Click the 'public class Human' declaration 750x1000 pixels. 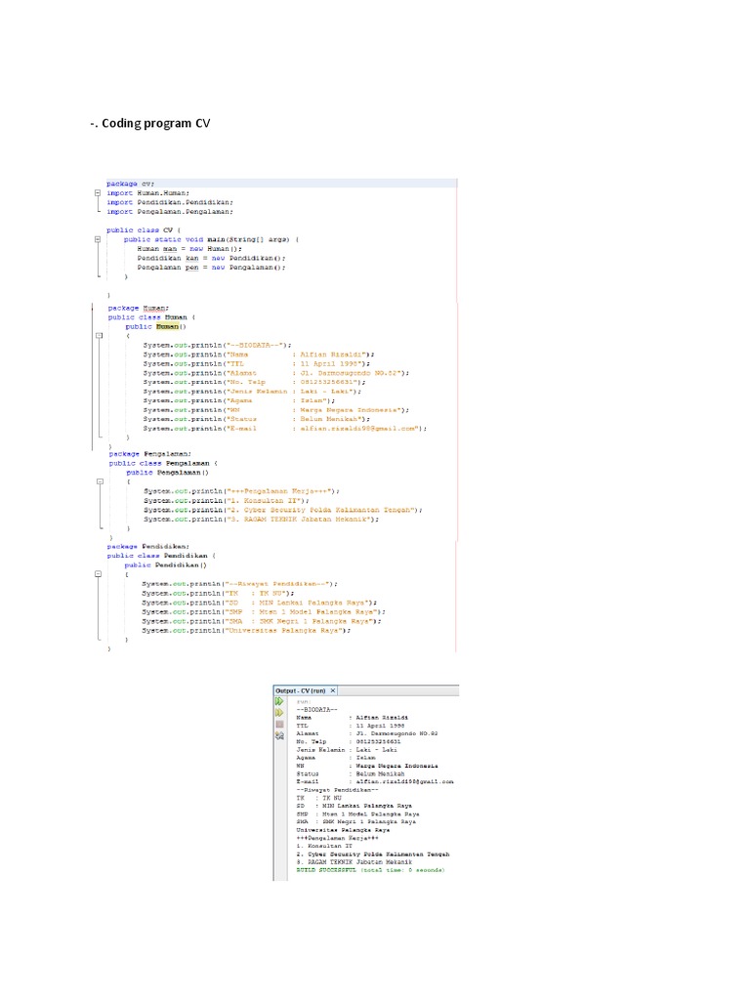pos(151,317)
